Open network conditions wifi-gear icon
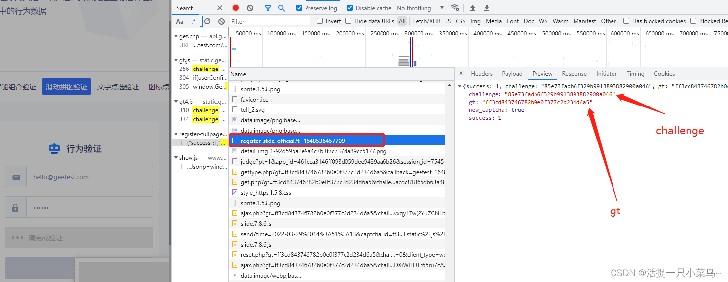This screenshot has height=282, width=728. pos(455,8)
